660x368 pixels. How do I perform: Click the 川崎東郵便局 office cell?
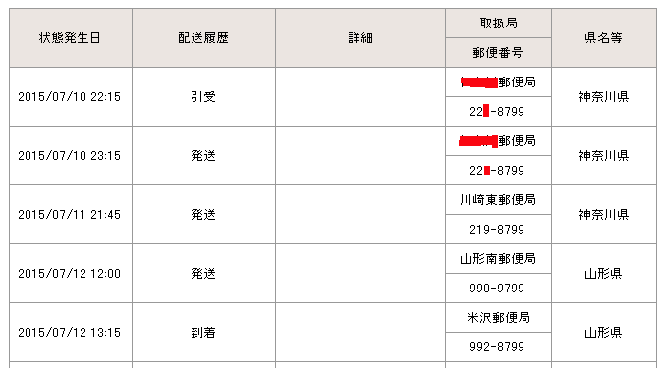[x=498, y=200]
